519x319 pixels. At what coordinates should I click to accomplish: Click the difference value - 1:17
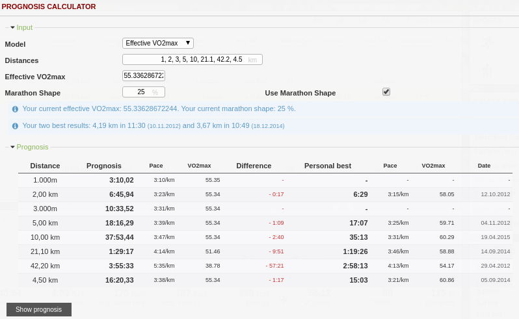[x=276, y=280]
